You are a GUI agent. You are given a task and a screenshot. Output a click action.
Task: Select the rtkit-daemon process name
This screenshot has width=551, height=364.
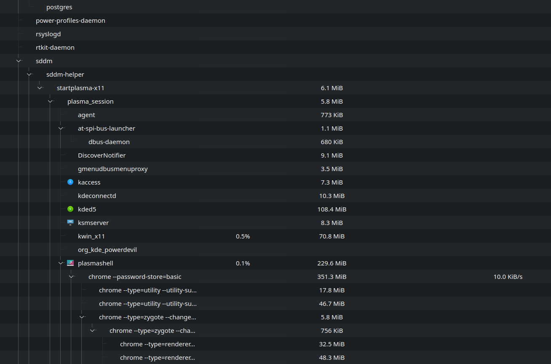click(x=55, y=47)
